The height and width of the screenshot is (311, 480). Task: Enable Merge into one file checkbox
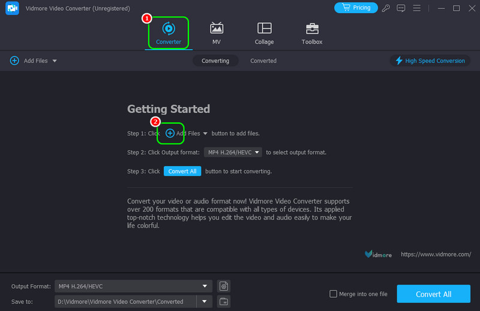(x=334, y=294)
